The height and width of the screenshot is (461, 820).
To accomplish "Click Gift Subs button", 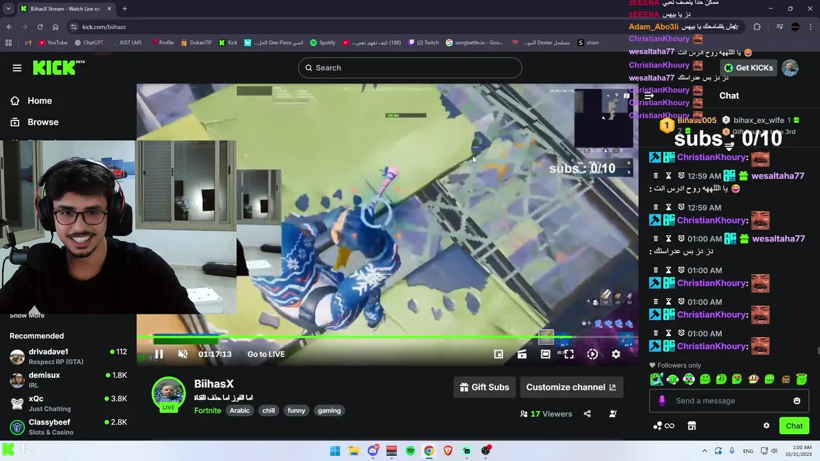I will point(485,387).
